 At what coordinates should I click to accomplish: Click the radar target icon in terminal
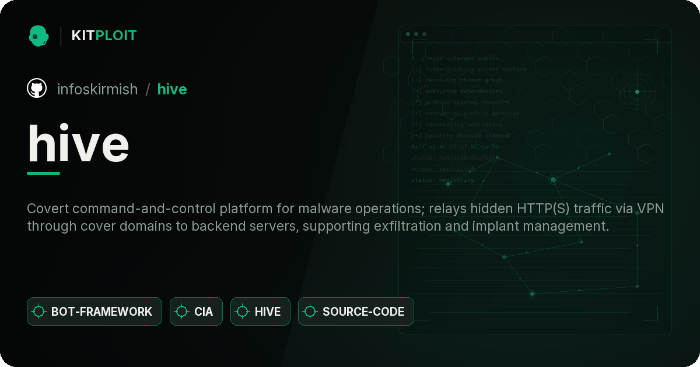click(x=637, y=91)
